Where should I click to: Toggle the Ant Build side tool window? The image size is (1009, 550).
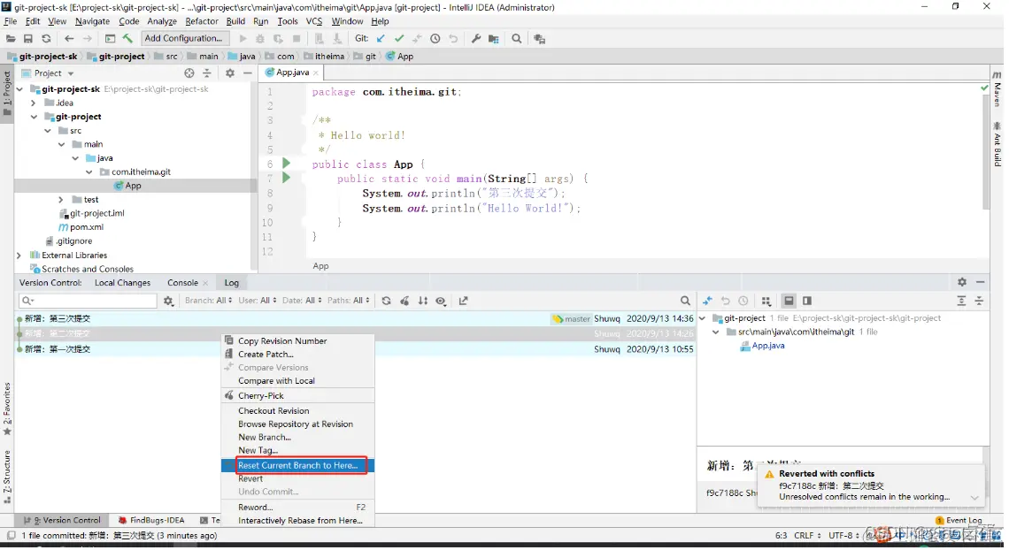coord(997,144)
